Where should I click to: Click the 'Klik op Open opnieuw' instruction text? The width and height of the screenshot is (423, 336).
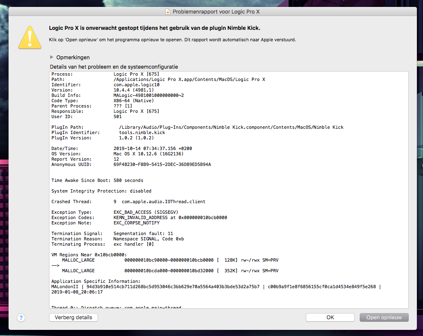tap(172, 40)
